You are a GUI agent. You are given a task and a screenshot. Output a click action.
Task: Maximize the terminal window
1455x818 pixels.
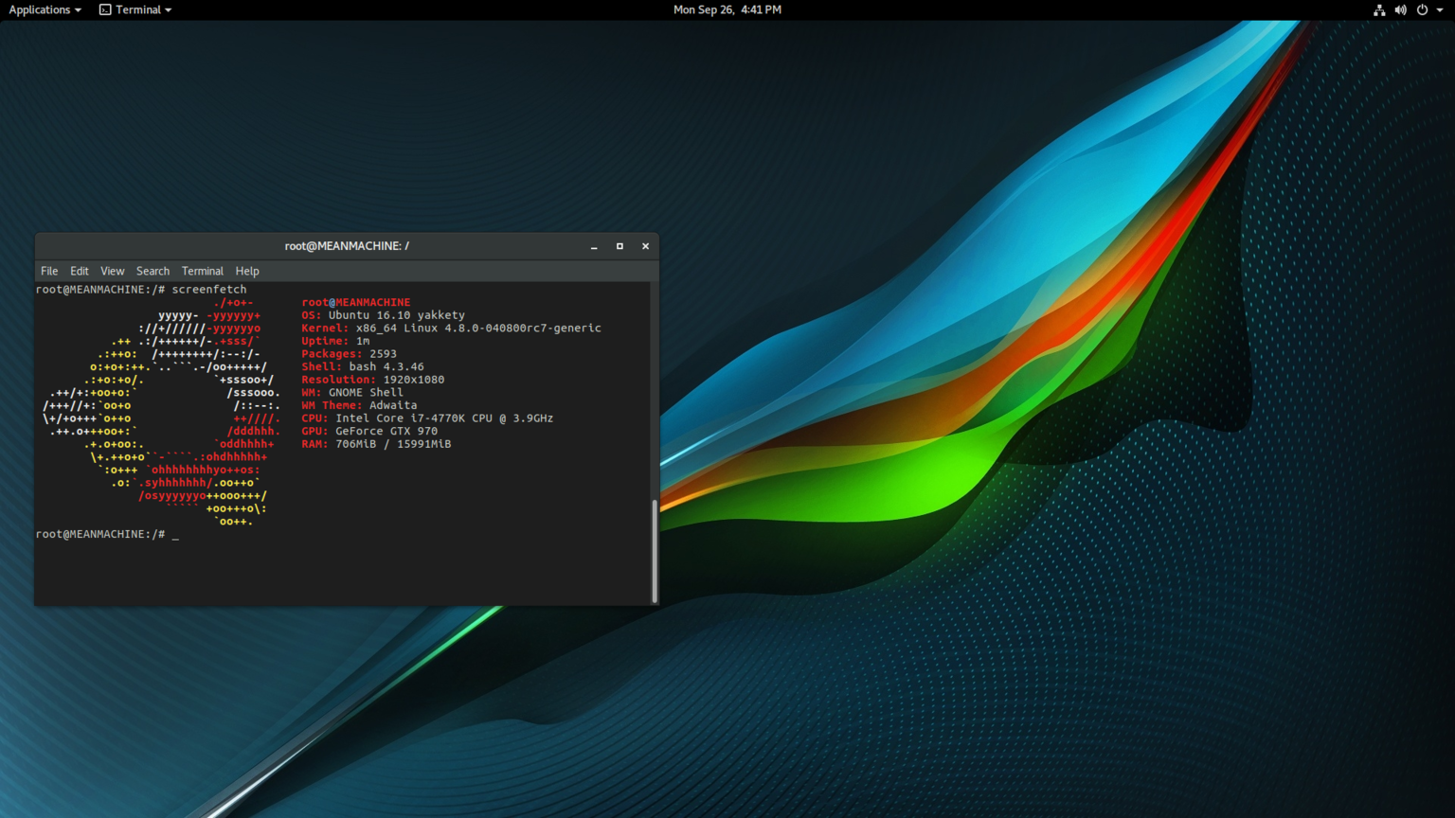click(620, 246)
